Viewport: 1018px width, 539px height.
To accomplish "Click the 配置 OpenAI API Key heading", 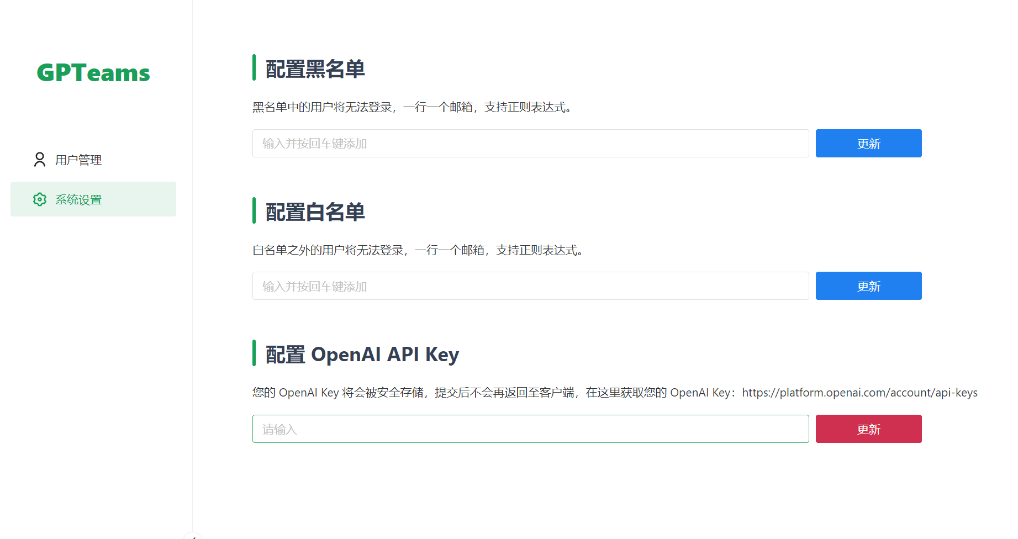I will point(362,355).
